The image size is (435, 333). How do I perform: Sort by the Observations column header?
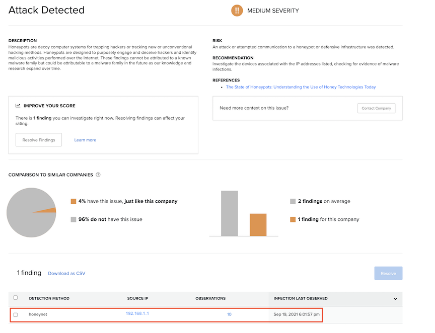(x=210, y=298)
